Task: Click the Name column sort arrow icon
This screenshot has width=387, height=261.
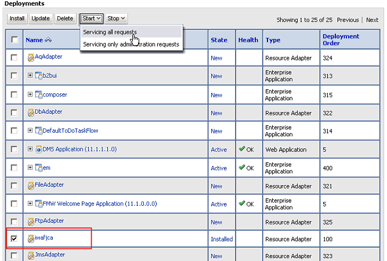Action: (x=48, y=39)
